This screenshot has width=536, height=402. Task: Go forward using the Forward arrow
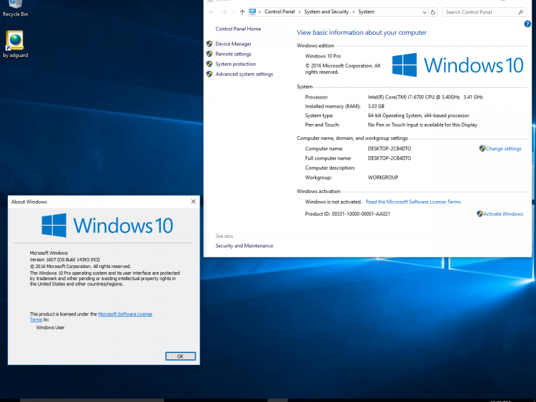point(224,12)
